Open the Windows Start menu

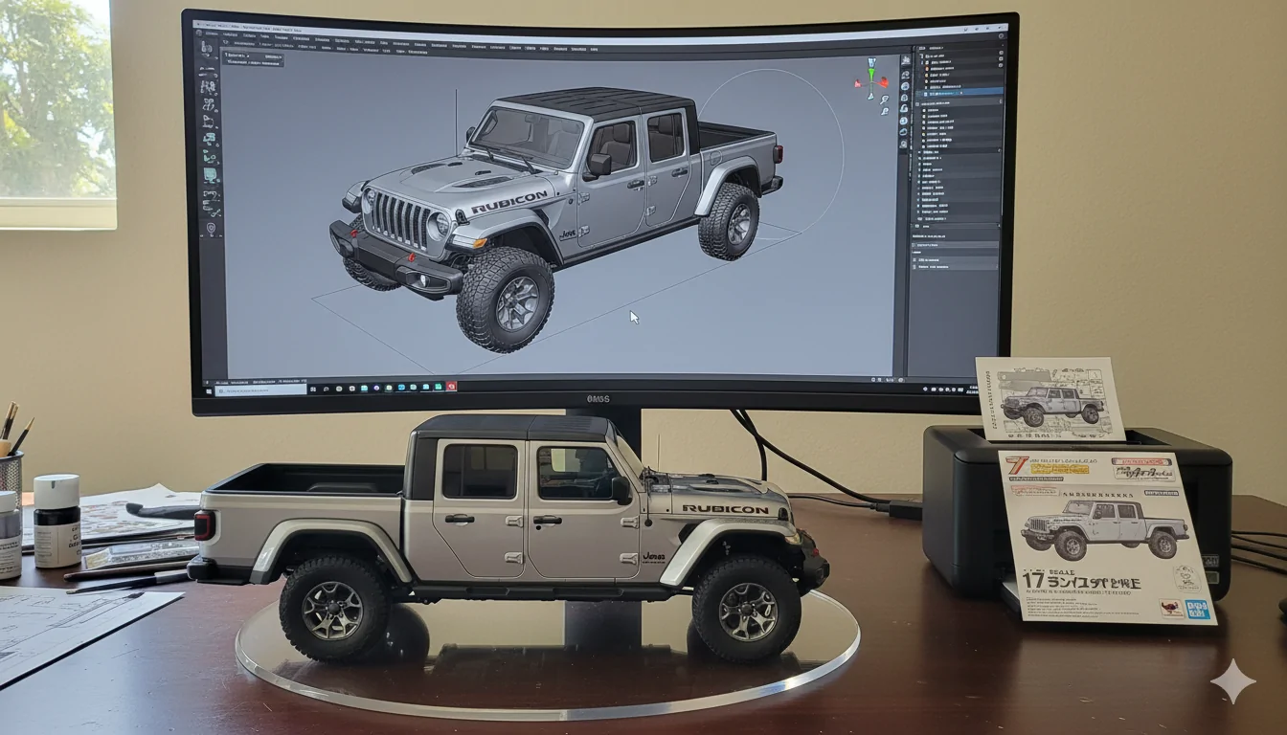coord(209,391)
